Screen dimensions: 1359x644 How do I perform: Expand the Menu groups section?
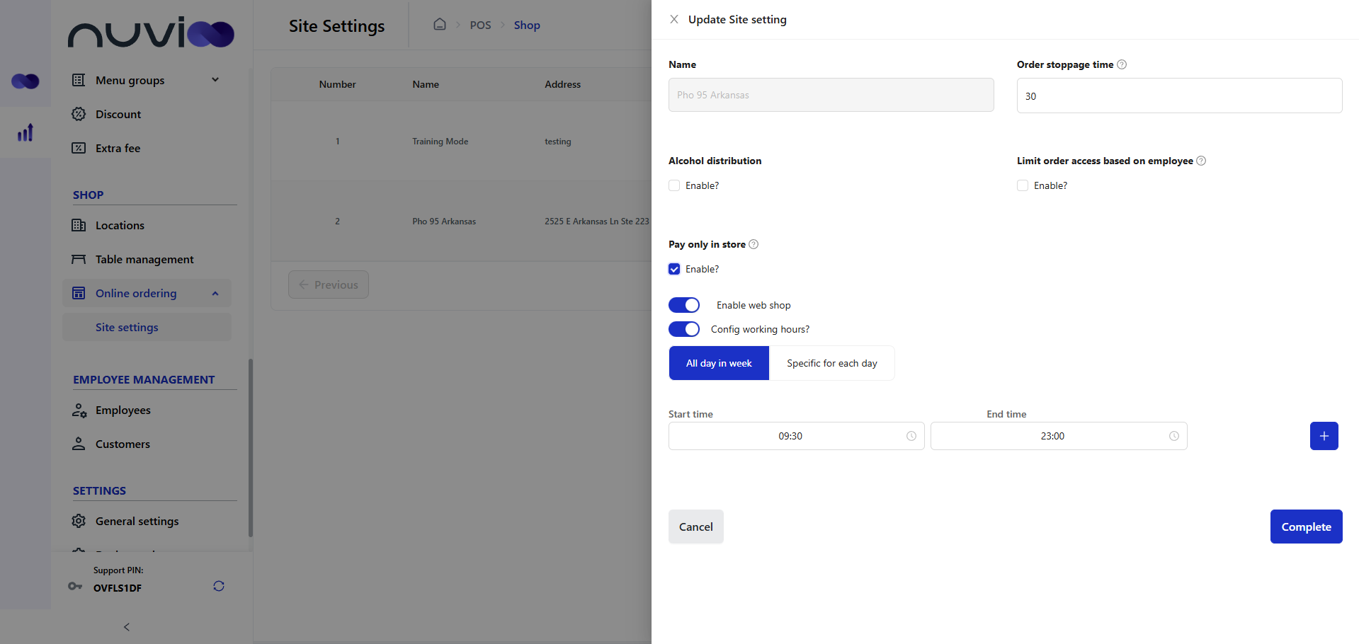(x=215, y=79)
